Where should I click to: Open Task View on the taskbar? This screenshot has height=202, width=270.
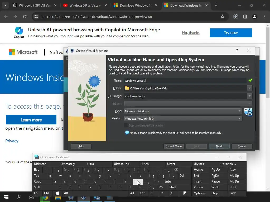[x=31, y=197]
